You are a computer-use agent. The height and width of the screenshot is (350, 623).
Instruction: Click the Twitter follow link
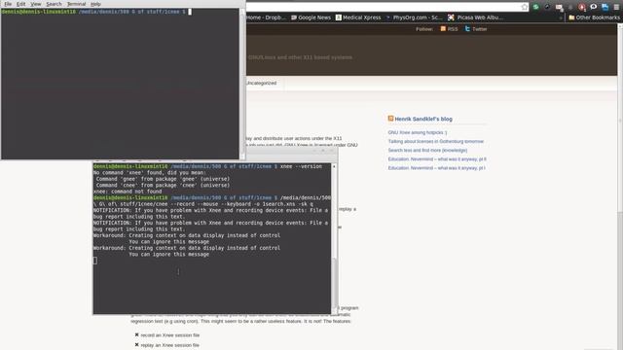coord(480,29)
